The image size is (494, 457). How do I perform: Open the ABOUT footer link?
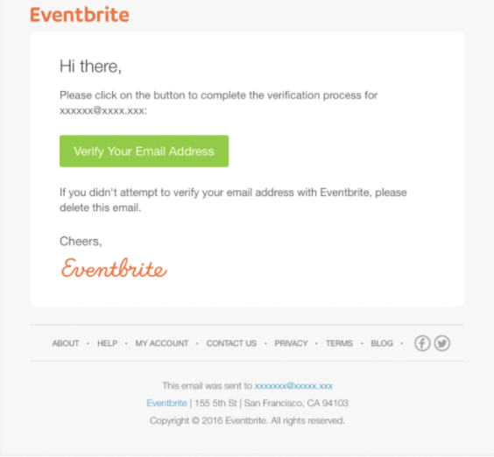(x=66, y=343)
